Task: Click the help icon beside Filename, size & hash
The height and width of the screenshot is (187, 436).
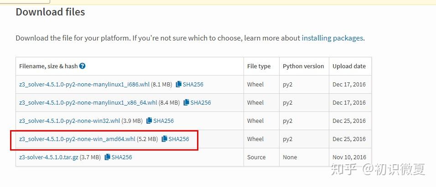Action: pos(83,66)
